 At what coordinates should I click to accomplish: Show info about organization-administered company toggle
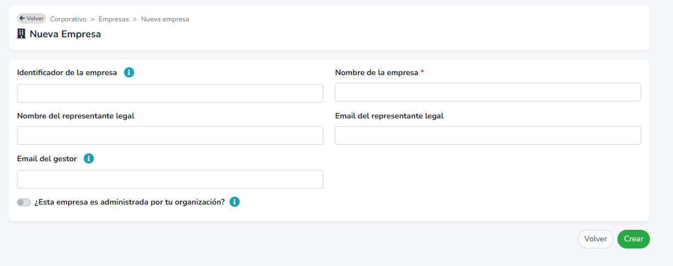pyautogui.click(x=235, y=202)
